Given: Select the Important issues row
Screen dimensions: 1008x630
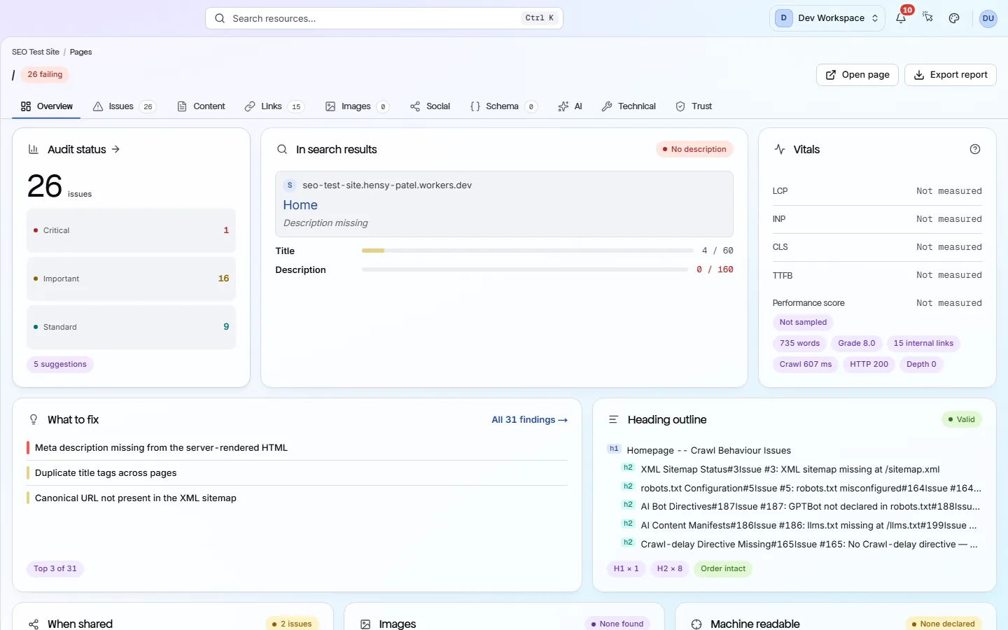Looking at the screenshot, I should [131, 279].
